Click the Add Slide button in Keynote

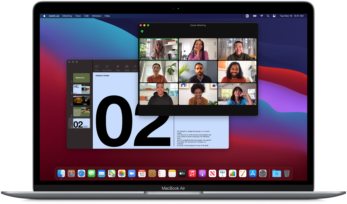click(107, 68)
